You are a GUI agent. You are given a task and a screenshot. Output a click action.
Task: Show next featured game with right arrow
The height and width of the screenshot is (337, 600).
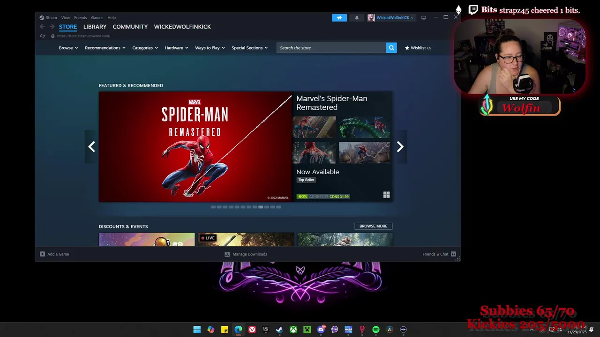400,147
